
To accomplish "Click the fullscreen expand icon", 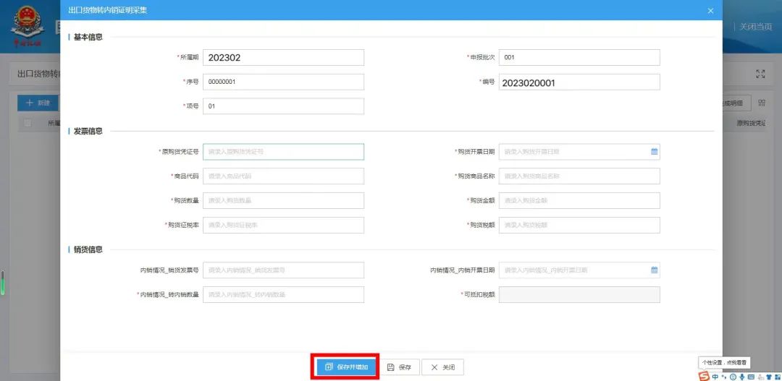I will tap(760, 74).
